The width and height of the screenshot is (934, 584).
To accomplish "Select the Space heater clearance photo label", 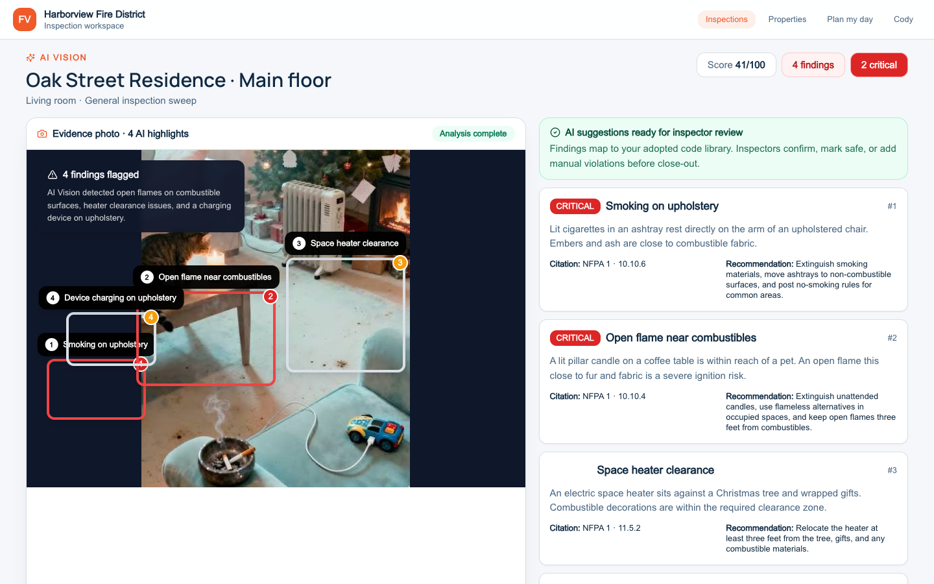I will point(346,243).
